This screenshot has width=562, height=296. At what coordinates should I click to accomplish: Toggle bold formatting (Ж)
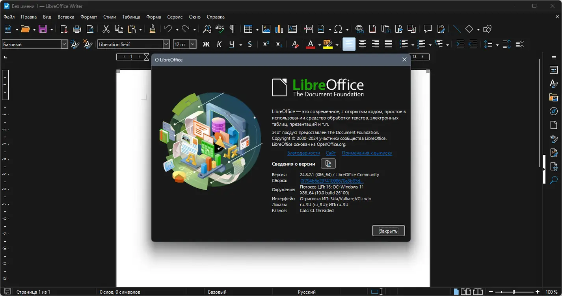pyautogui.click(x=206, y=44)
